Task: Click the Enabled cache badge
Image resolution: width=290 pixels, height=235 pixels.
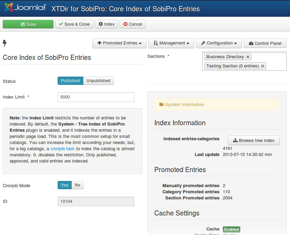Action: coord(231,229)
